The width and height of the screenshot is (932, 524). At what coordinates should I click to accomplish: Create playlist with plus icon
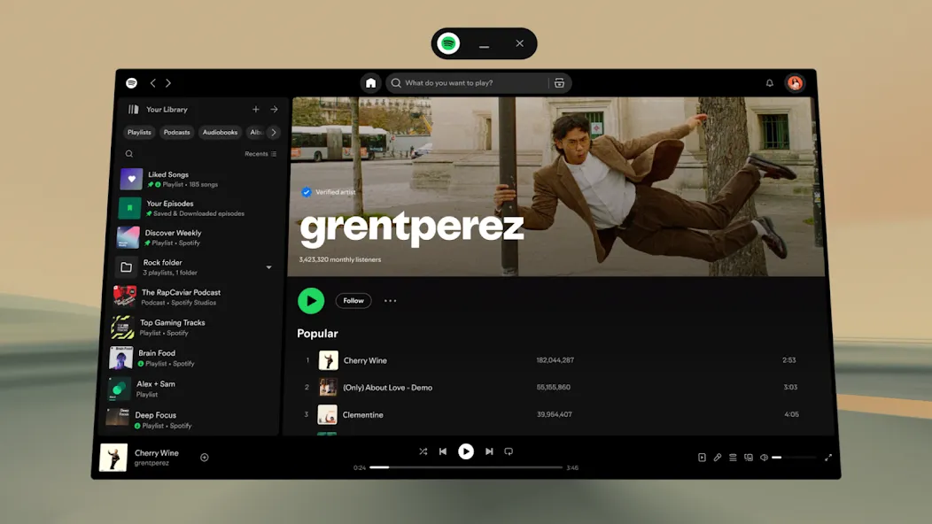(x=255, y=110)
